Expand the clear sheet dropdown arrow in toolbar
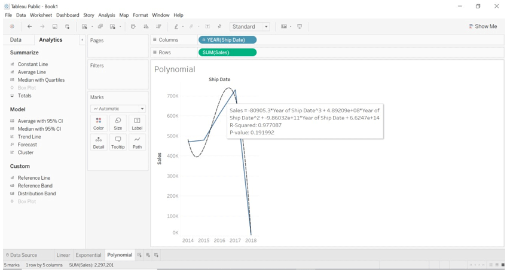The height and width of the screenshot is (270, 507). (x=120, y=26)
